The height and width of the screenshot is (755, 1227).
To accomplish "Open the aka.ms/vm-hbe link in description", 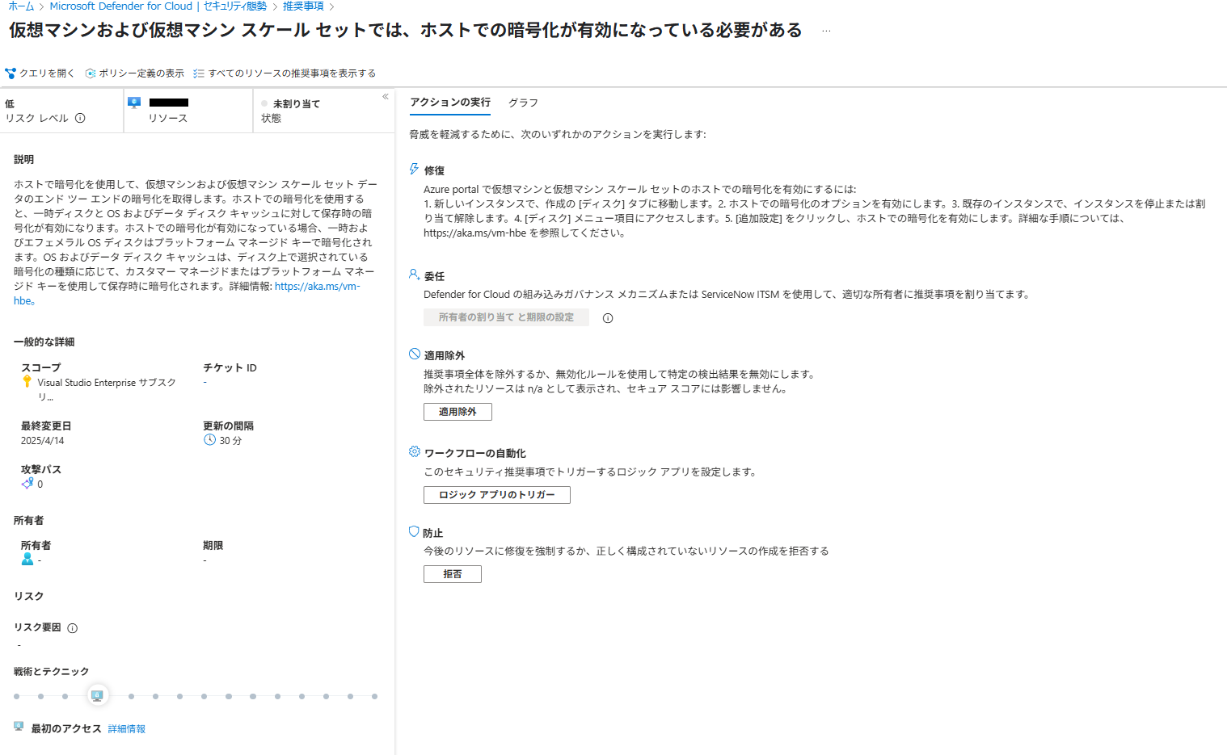I will pos(317,287).
